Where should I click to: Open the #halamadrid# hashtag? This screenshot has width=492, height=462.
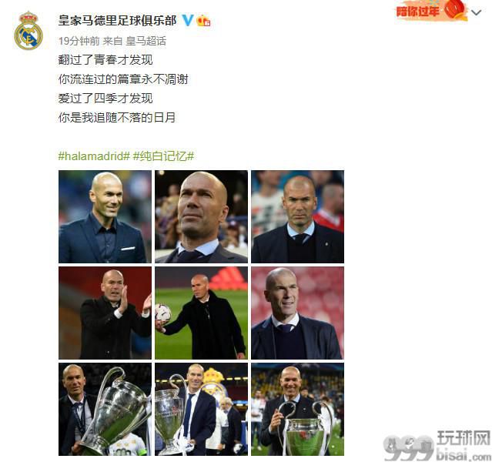click(x=94, y=156)
